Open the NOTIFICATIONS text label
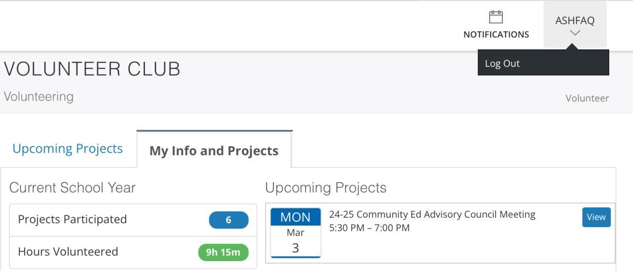 click(x=496, y=35)
